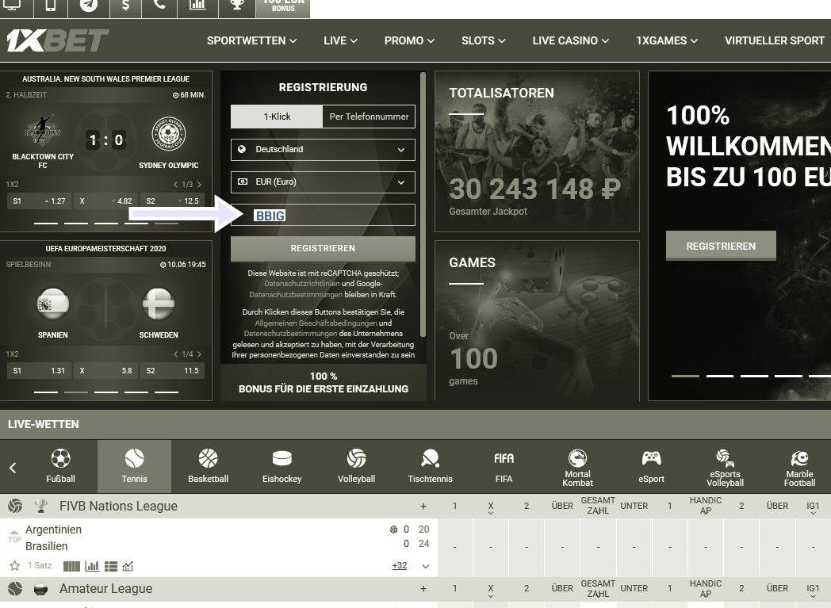Open line-graph icon for Argentinien match
This screenshot has width=831, height=608.
coord(128,566)
